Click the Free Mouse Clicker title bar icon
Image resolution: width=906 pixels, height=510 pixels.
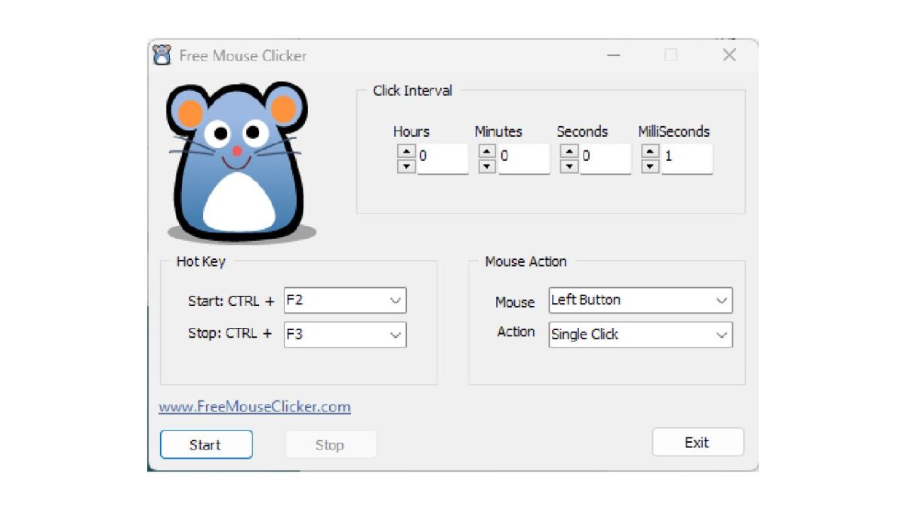point(161,54)
